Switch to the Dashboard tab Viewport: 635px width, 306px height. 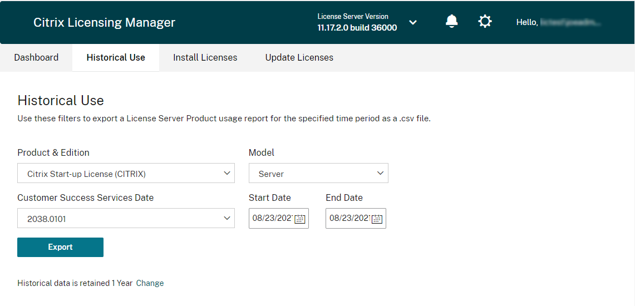pos(36,57)
